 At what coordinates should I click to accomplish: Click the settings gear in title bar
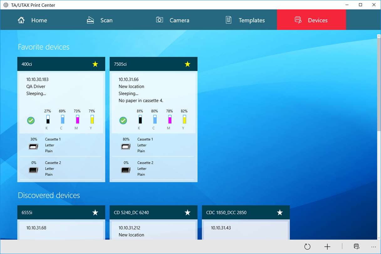click(x=6, y=5)
